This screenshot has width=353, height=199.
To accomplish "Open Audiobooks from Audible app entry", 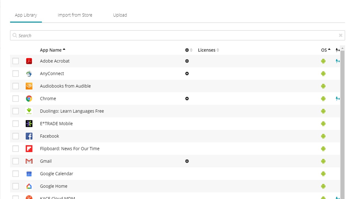I will click(x=65, y=86).
